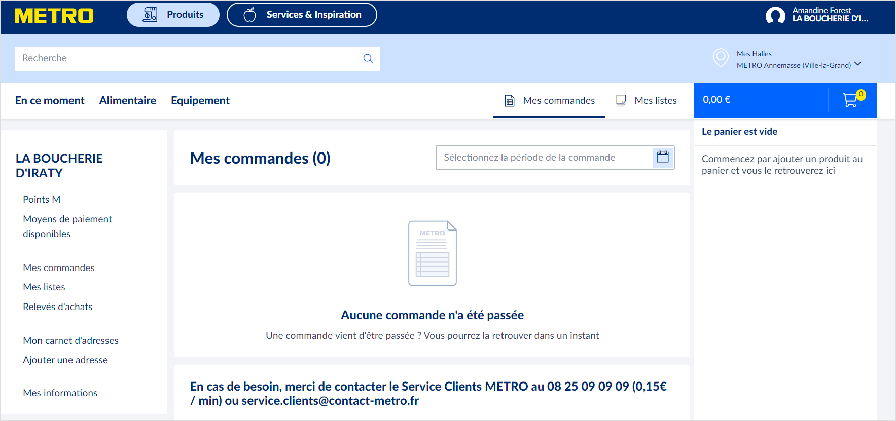This screenshot has height=421, width=896.
Task: Open Amandine Forest account name
Action: [x=821, y=10]
